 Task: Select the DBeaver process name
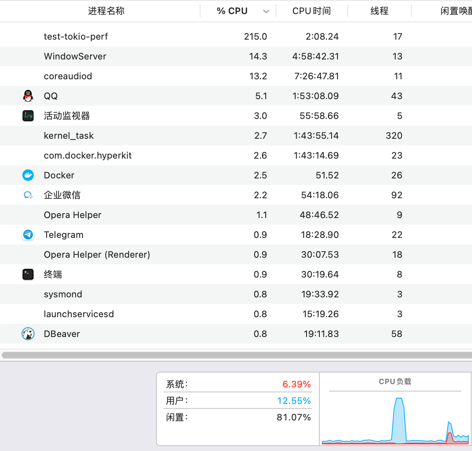[62, 334]
